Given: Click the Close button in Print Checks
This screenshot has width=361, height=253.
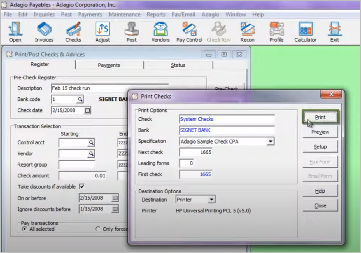Looking at the screenshot, I should point(320,206).
